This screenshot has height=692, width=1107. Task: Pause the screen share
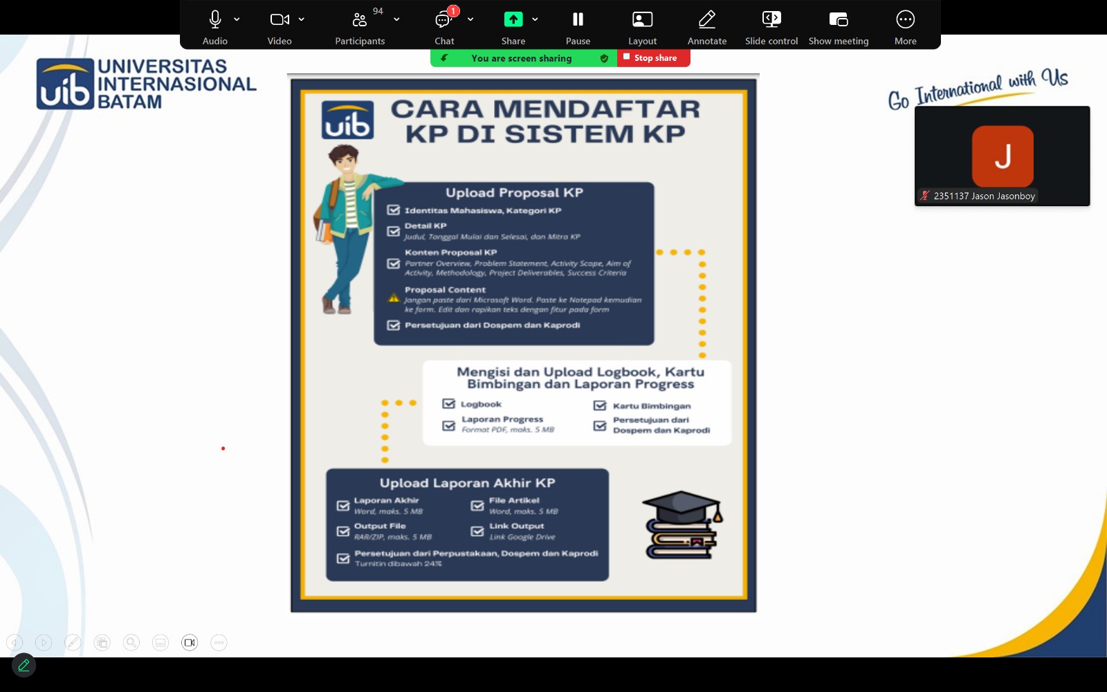click(x=578, y=19)
